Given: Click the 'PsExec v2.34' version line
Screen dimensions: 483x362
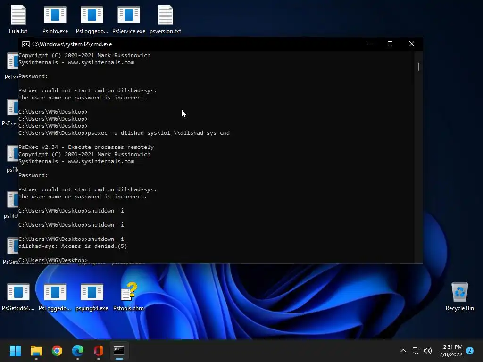Looking at the screenshot, I should coord(86,147).
